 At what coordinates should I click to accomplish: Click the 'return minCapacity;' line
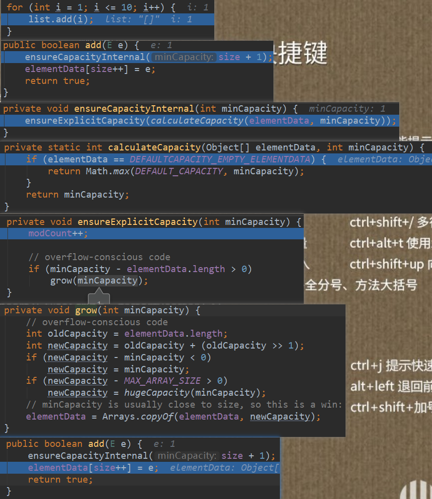(x=78, y=195)
